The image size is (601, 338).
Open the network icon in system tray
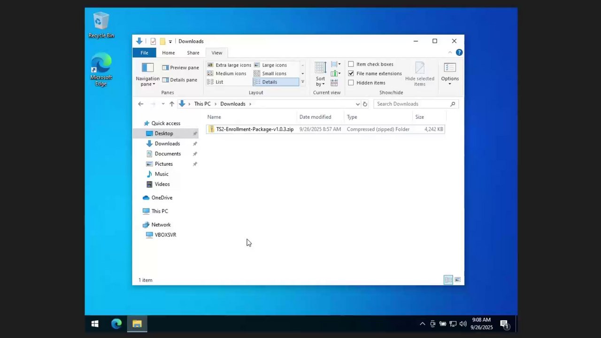point(453,323)
